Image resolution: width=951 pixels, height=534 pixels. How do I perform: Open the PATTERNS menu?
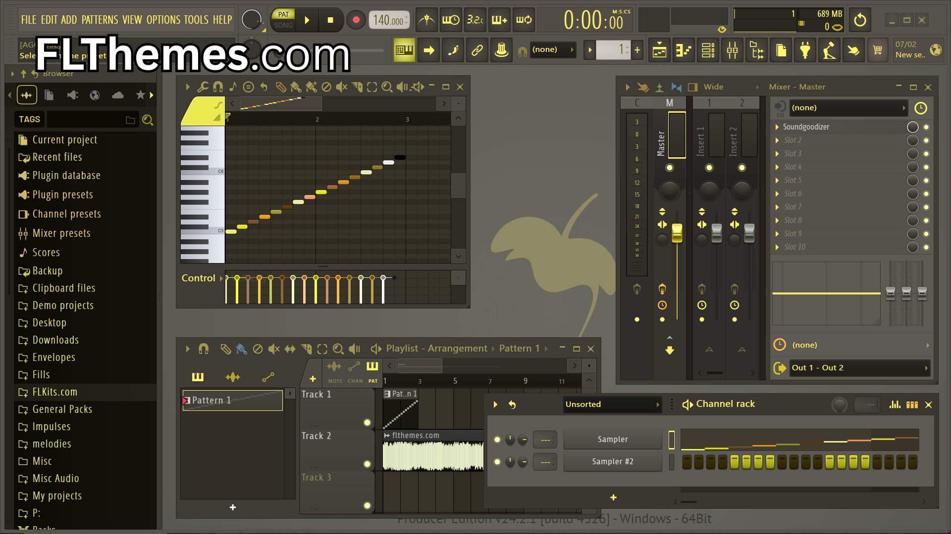pos(100,20)
